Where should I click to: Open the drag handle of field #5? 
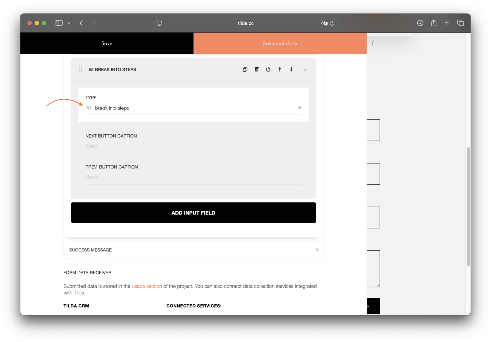[x=80, y=69]
